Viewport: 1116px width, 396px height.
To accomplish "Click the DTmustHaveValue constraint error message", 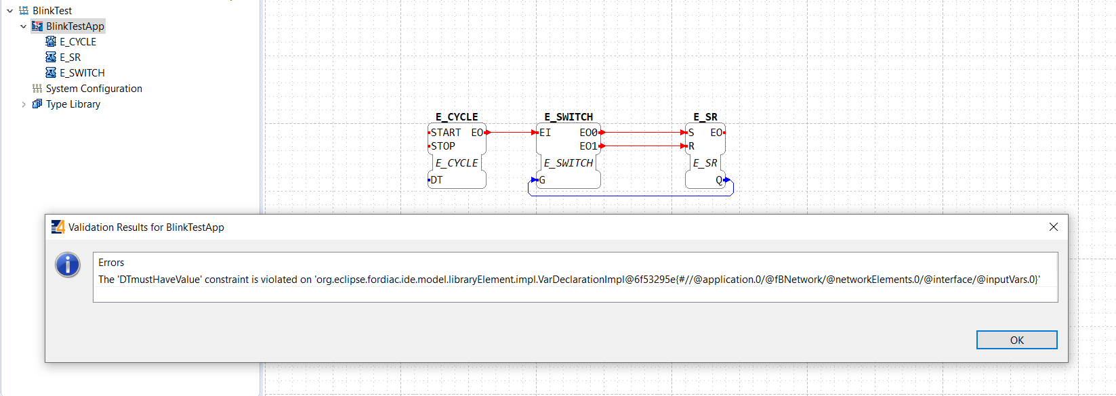I will coord(569,280).
